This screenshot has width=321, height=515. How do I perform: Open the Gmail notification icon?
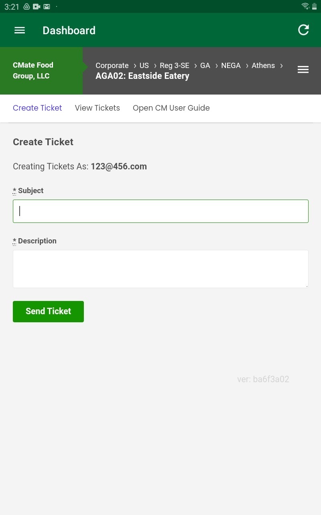[x=47, y=6]
